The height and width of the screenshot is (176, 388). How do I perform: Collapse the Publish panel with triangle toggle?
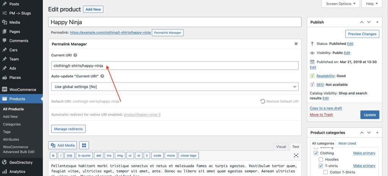[377, 22]
